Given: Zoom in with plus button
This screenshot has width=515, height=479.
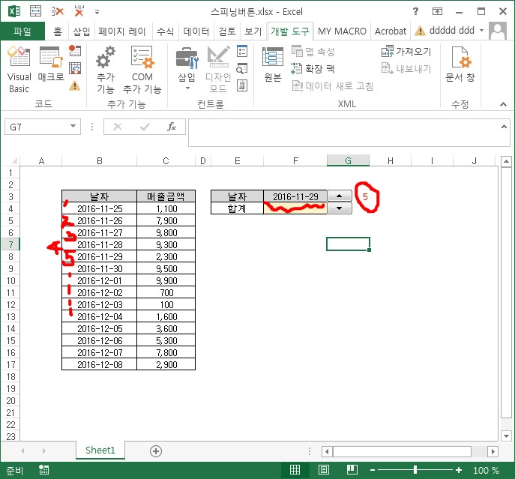Looking at the screenshot, I should [x=459, y=470].
